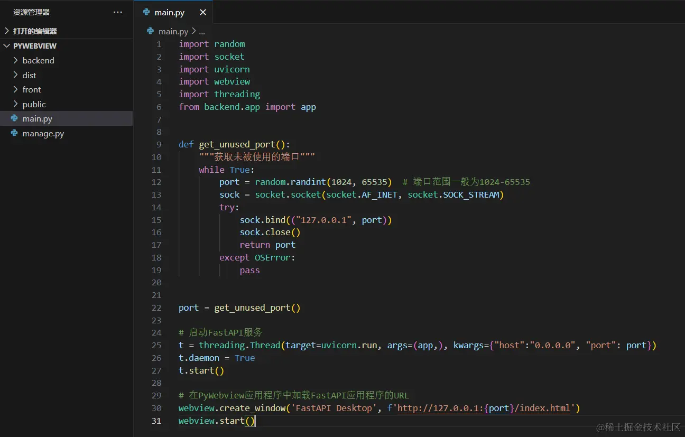The width and height of the screenshot is (685, 437).
Task: Click the get_unused_port function definition
Action: (235, 145)
